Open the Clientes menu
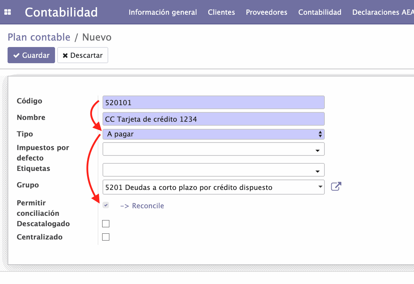The width and height of the screenshot is (414, 284). pyautogui.click(x=221, y=12)
